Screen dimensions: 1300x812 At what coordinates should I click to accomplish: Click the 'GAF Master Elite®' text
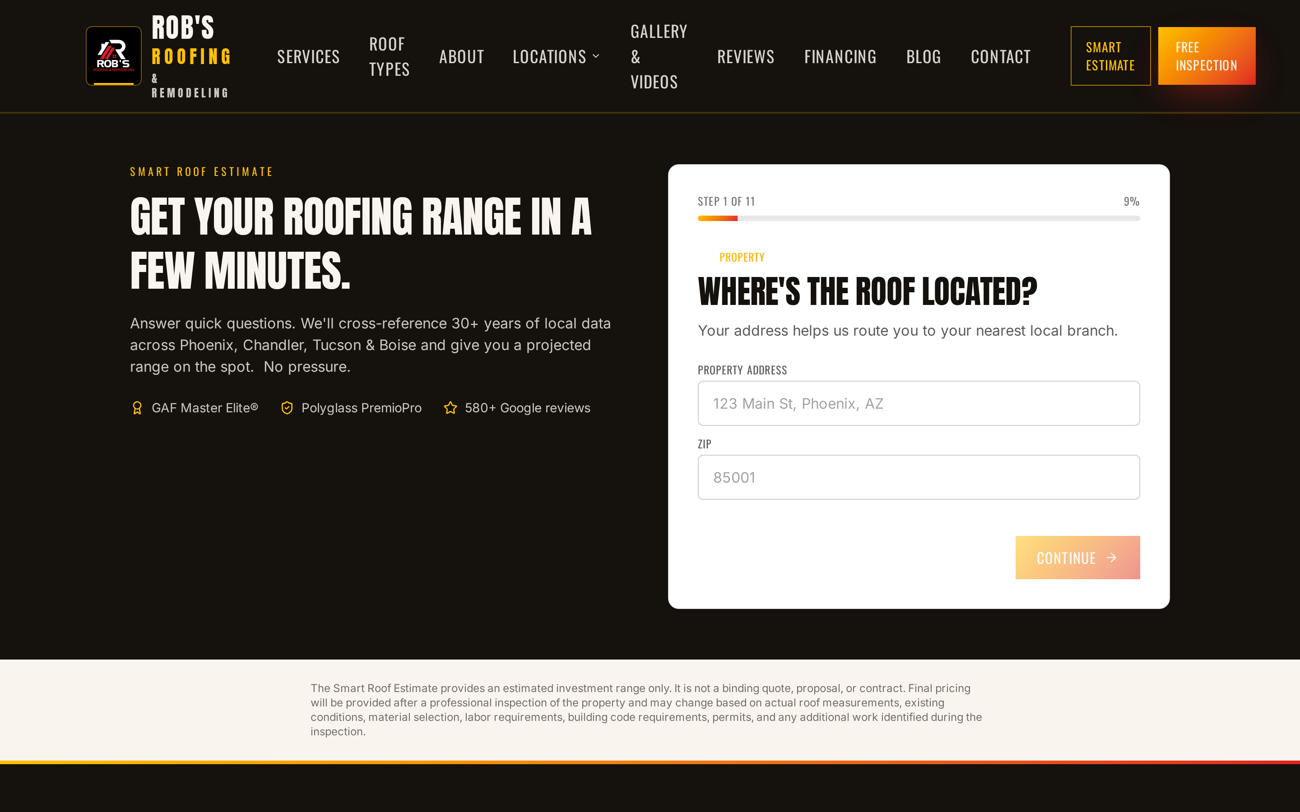pos(204,408)
